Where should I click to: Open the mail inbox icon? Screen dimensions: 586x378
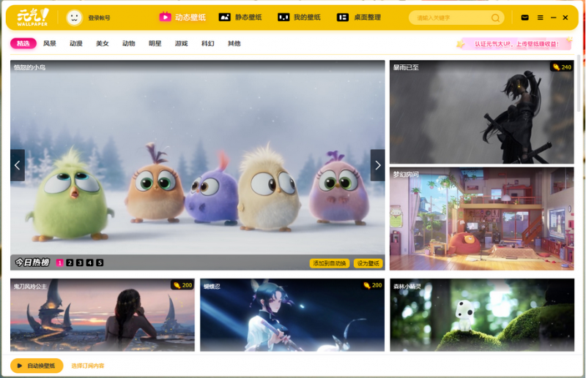pyautogui.click(x=524, y=18)
